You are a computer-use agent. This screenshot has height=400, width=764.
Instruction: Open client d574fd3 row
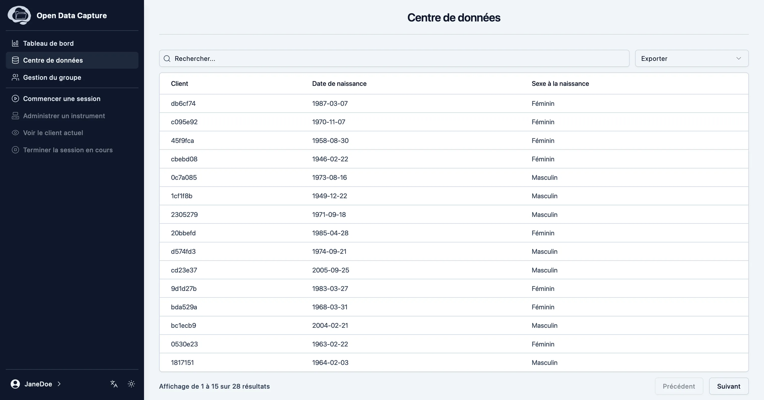point(454,252)
